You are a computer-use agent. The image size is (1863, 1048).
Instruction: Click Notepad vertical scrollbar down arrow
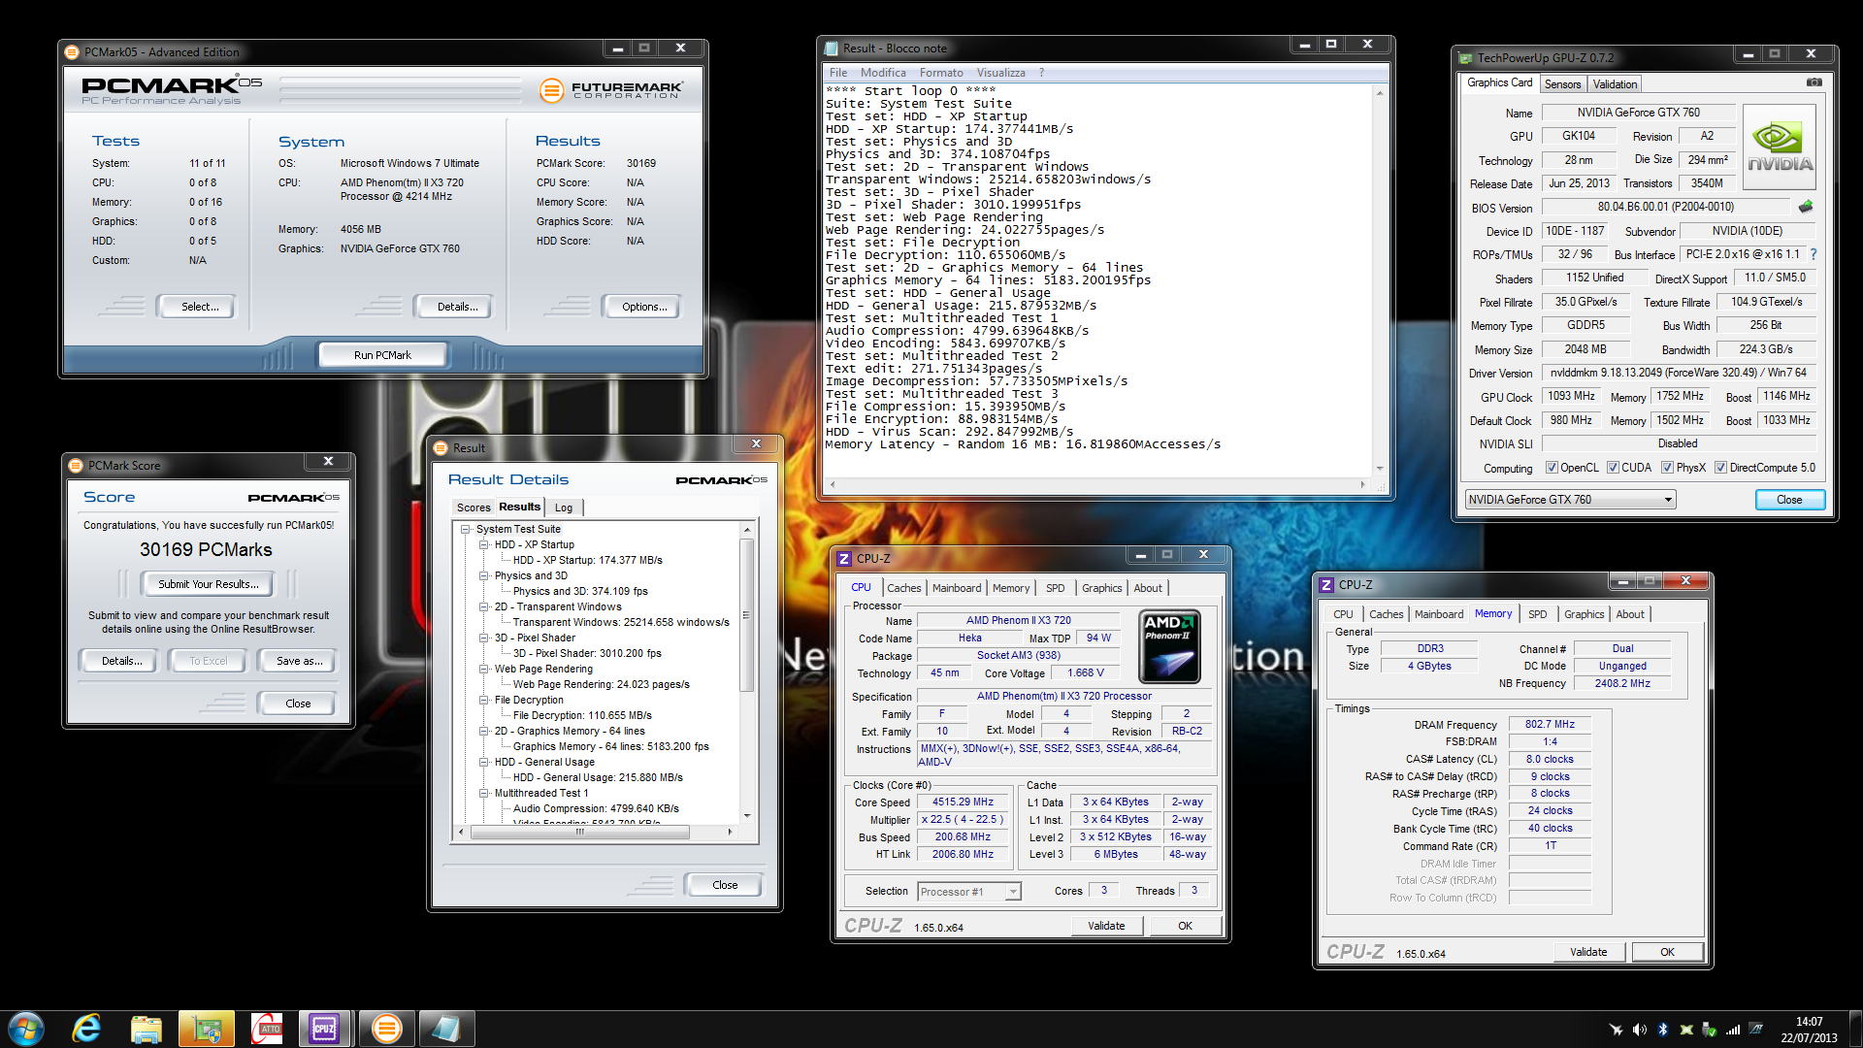pyautogui.click(x=1379, y=469)
